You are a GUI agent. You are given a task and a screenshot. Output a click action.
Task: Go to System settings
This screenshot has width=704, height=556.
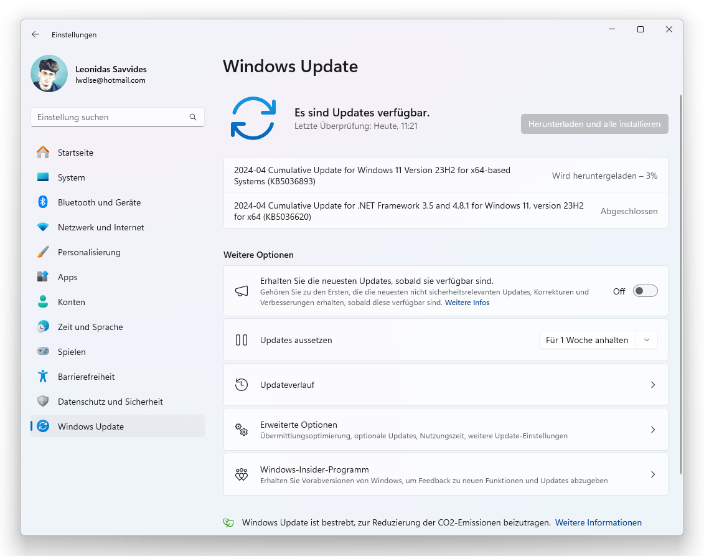pyautogui.click(x=118, y=177)
